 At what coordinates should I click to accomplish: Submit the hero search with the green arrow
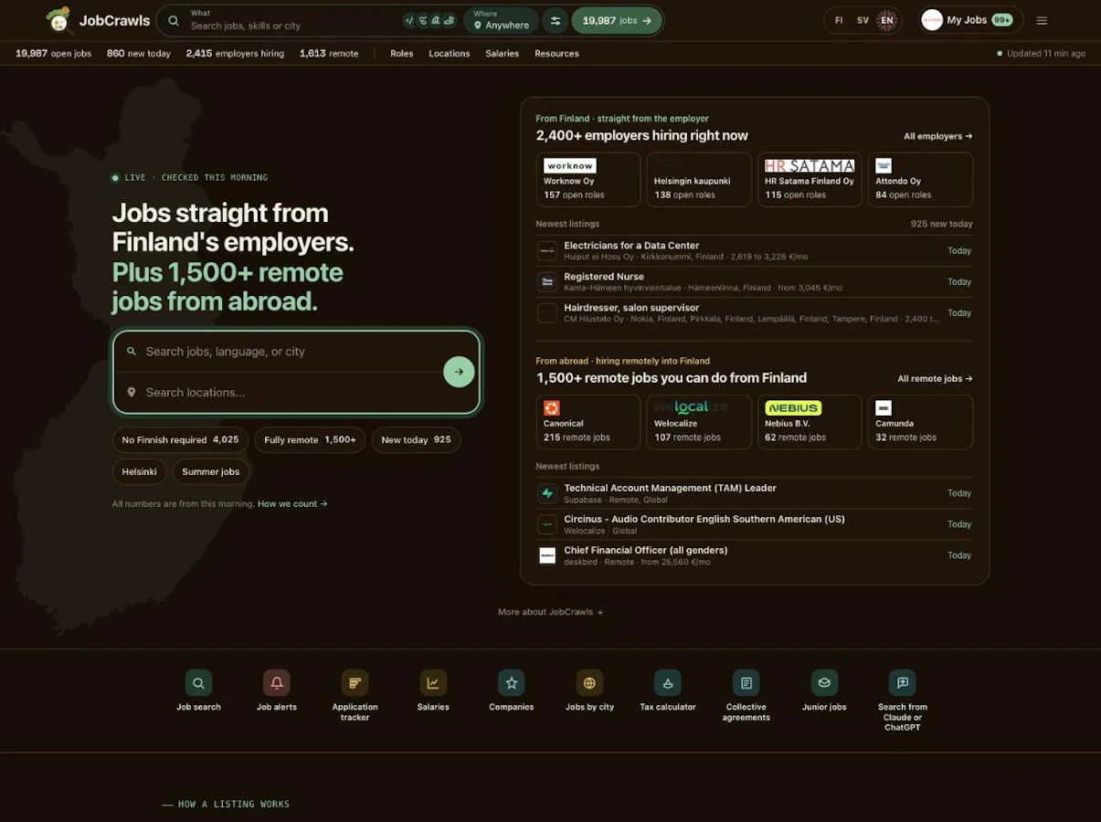tap(459, 372)
